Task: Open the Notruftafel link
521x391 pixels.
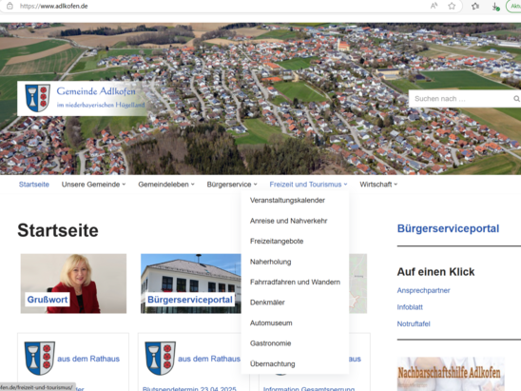Action: (414, 323)
